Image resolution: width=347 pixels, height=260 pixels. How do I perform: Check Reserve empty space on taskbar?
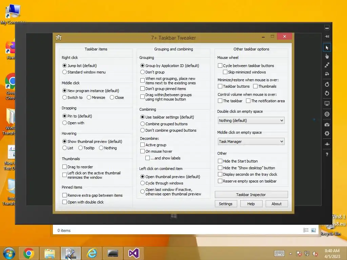pyautogui.click(x=247, y=181)
